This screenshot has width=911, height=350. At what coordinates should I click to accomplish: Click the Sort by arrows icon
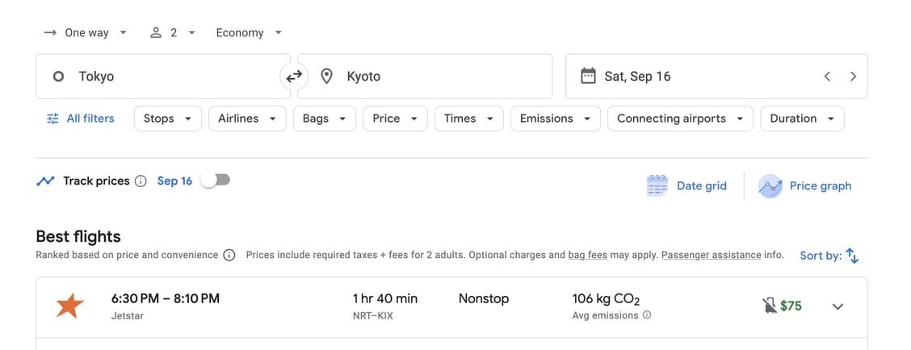[x=852, y=256]
